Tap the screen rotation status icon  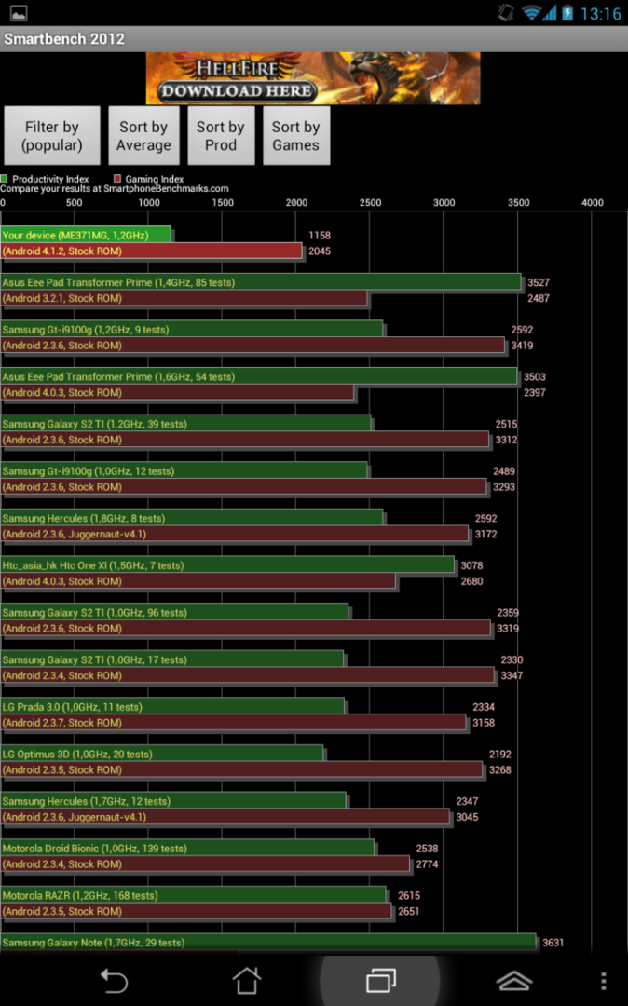506,13
